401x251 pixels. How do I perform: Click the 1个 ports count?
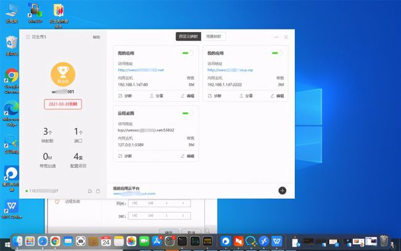[x=78, y=131]
